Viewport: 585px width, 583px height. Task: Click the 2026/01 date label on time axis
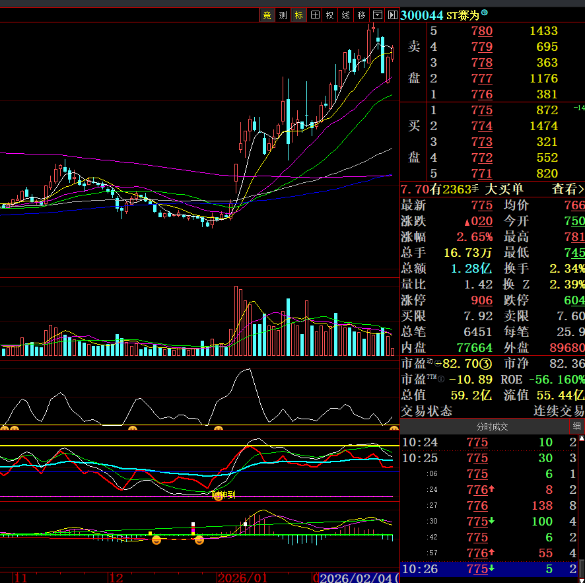click(x=242, y=578)
